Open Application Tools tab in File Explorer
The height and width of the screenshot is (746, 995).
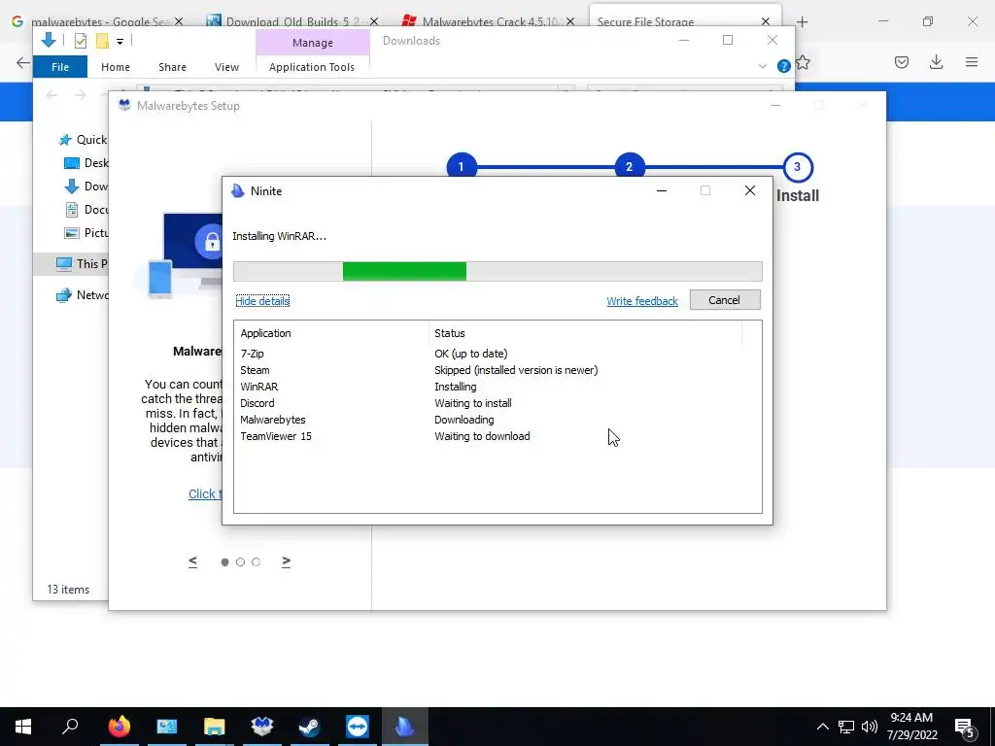pos(312,67)
